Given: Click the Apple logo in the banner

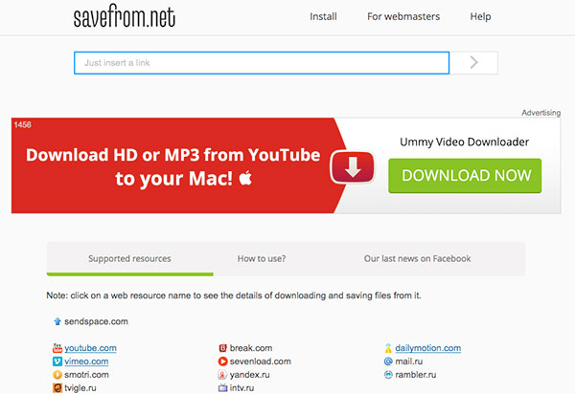Looking at the screenshot, I should point(245,178).
